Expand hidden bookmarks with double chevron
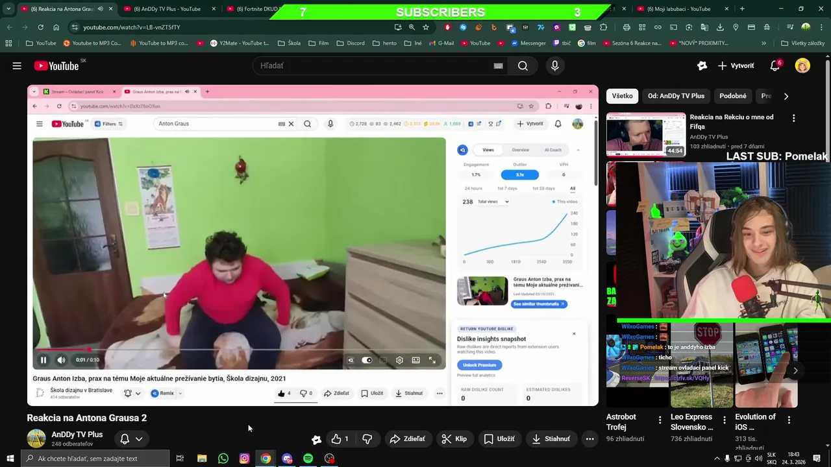This screenshot has height=467, width=831. [x=763, y=43]
